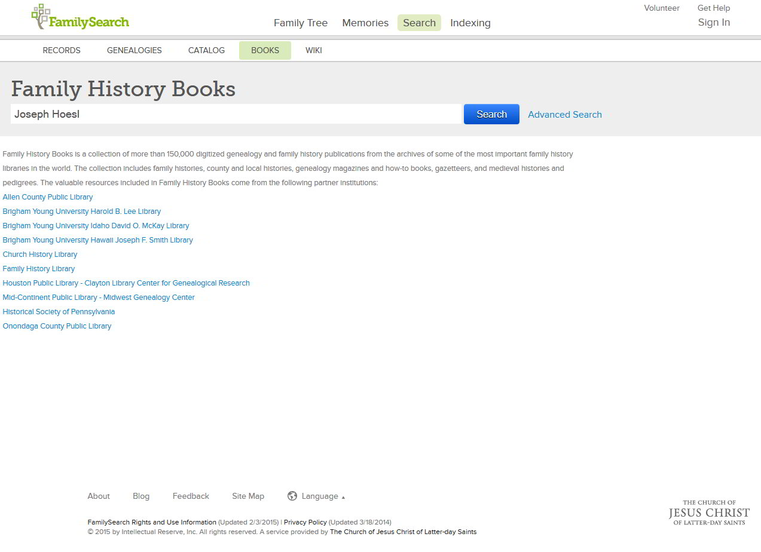
Task: Open Allen County Public Library link
Action: [48, 197]
